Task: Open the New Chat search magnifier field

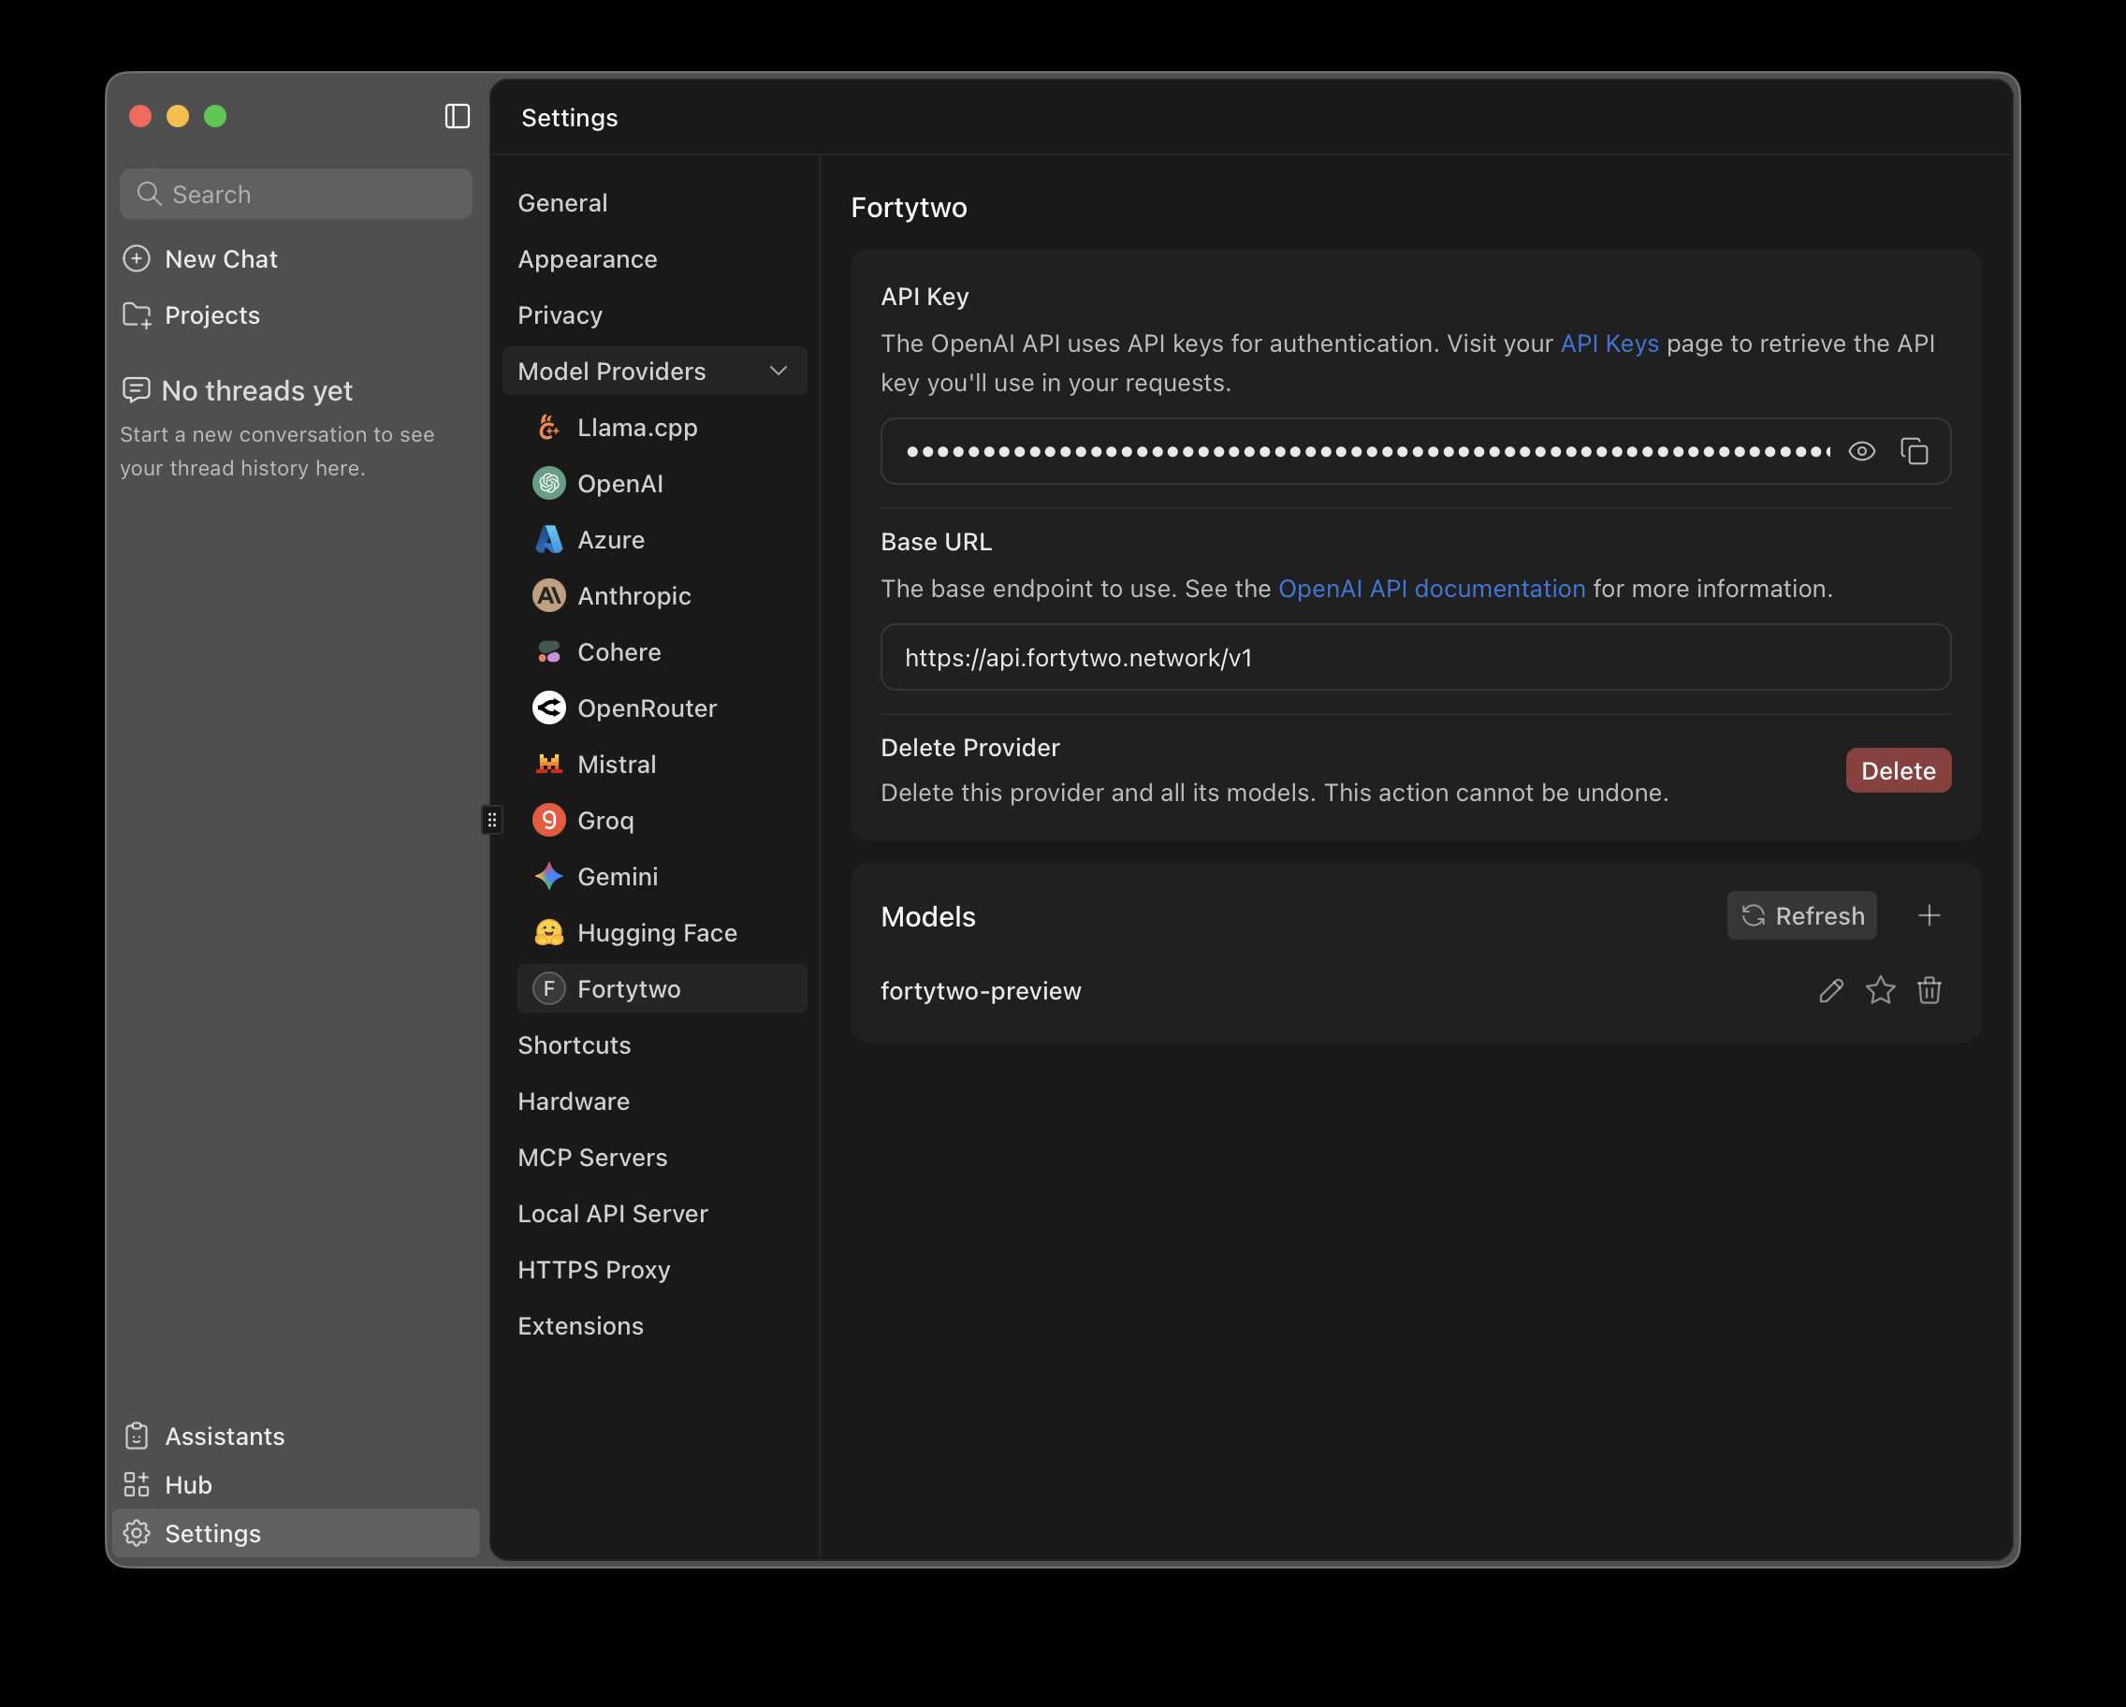Action: pyautogui.click(x=295, y=194)
